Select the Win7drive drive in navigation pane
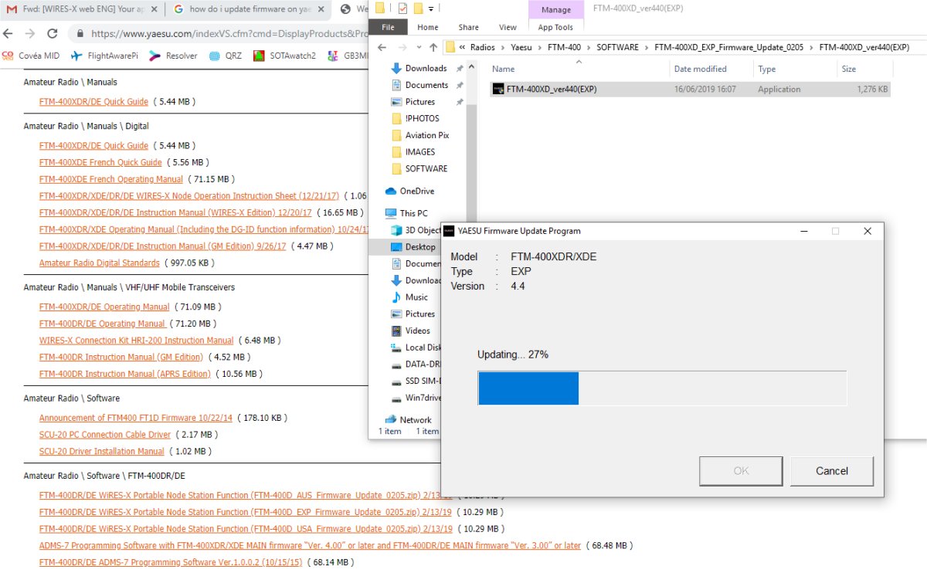This screenshot has width=927, height=573. tap(416, 398)
